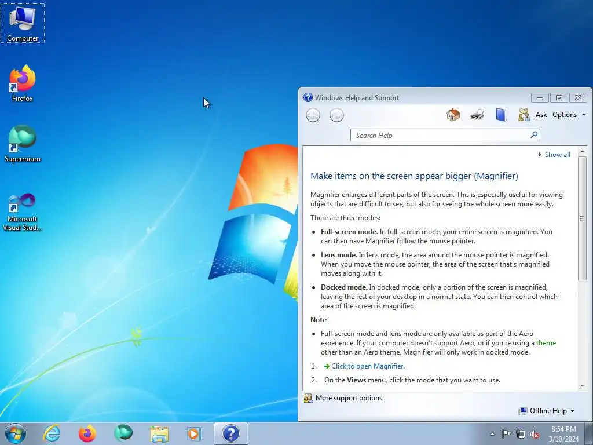Click the muted volume tray icon
Viewport: 593px width, 445px height.
coord(535,434)
